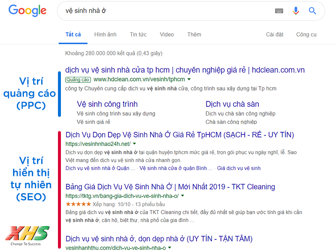Click the URL https://tktg.vn/bang-gia-dich-vu-ve-sinh-nha-o/
Screen dimensions: 336x252
click(122, 196)
